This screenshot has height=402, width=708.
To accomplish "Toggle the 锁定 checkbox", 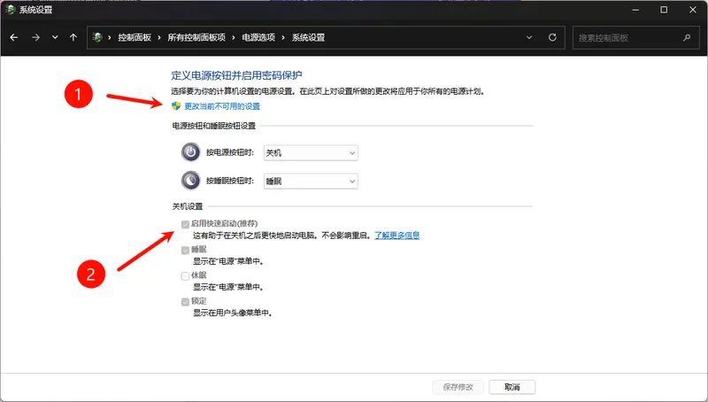I will pyautogui.click(x=185, y=302).
